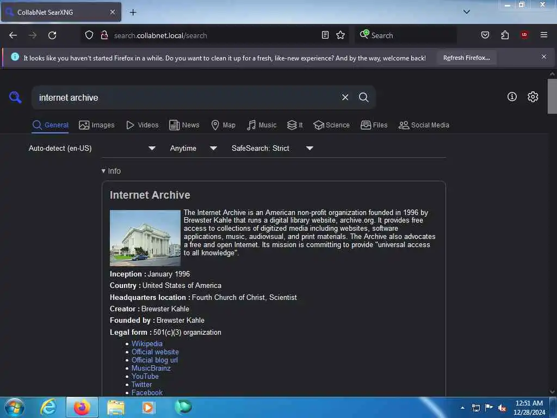
Task: Switch to the News tab
Action: (x=184, y=125)
